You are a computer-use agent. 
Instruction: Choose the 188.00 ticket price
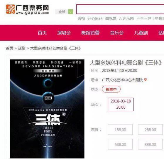click(x=120, y=130)
